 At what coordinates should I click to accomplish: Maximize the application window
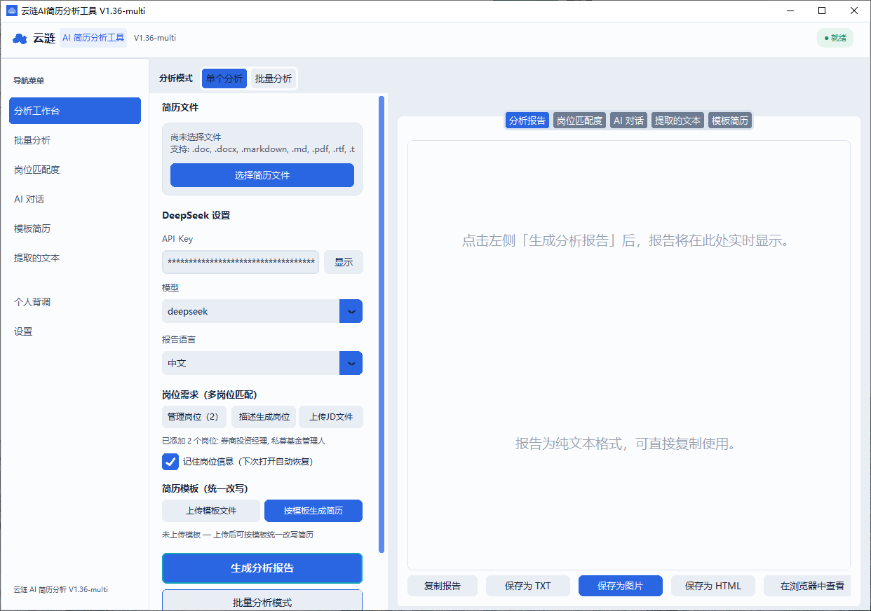tap(822, 11)
